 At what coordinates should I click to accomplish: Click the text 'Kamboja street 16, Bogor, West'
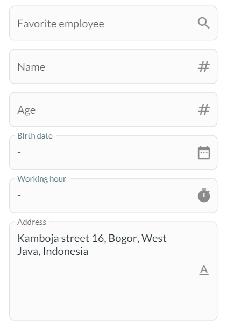(92, 238)
